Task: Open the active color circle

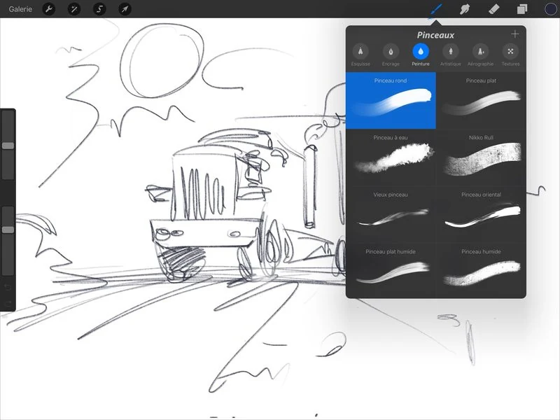Action: (x=551, y=9)
